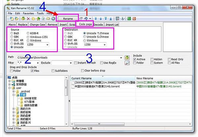The image size is (198, 137).
Task: Click the move-to-bottom arrow icon
Action: pos(111,19)
